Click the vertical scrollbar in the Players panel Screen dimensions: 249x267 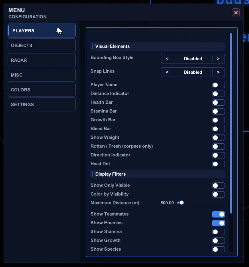point(231,123)
